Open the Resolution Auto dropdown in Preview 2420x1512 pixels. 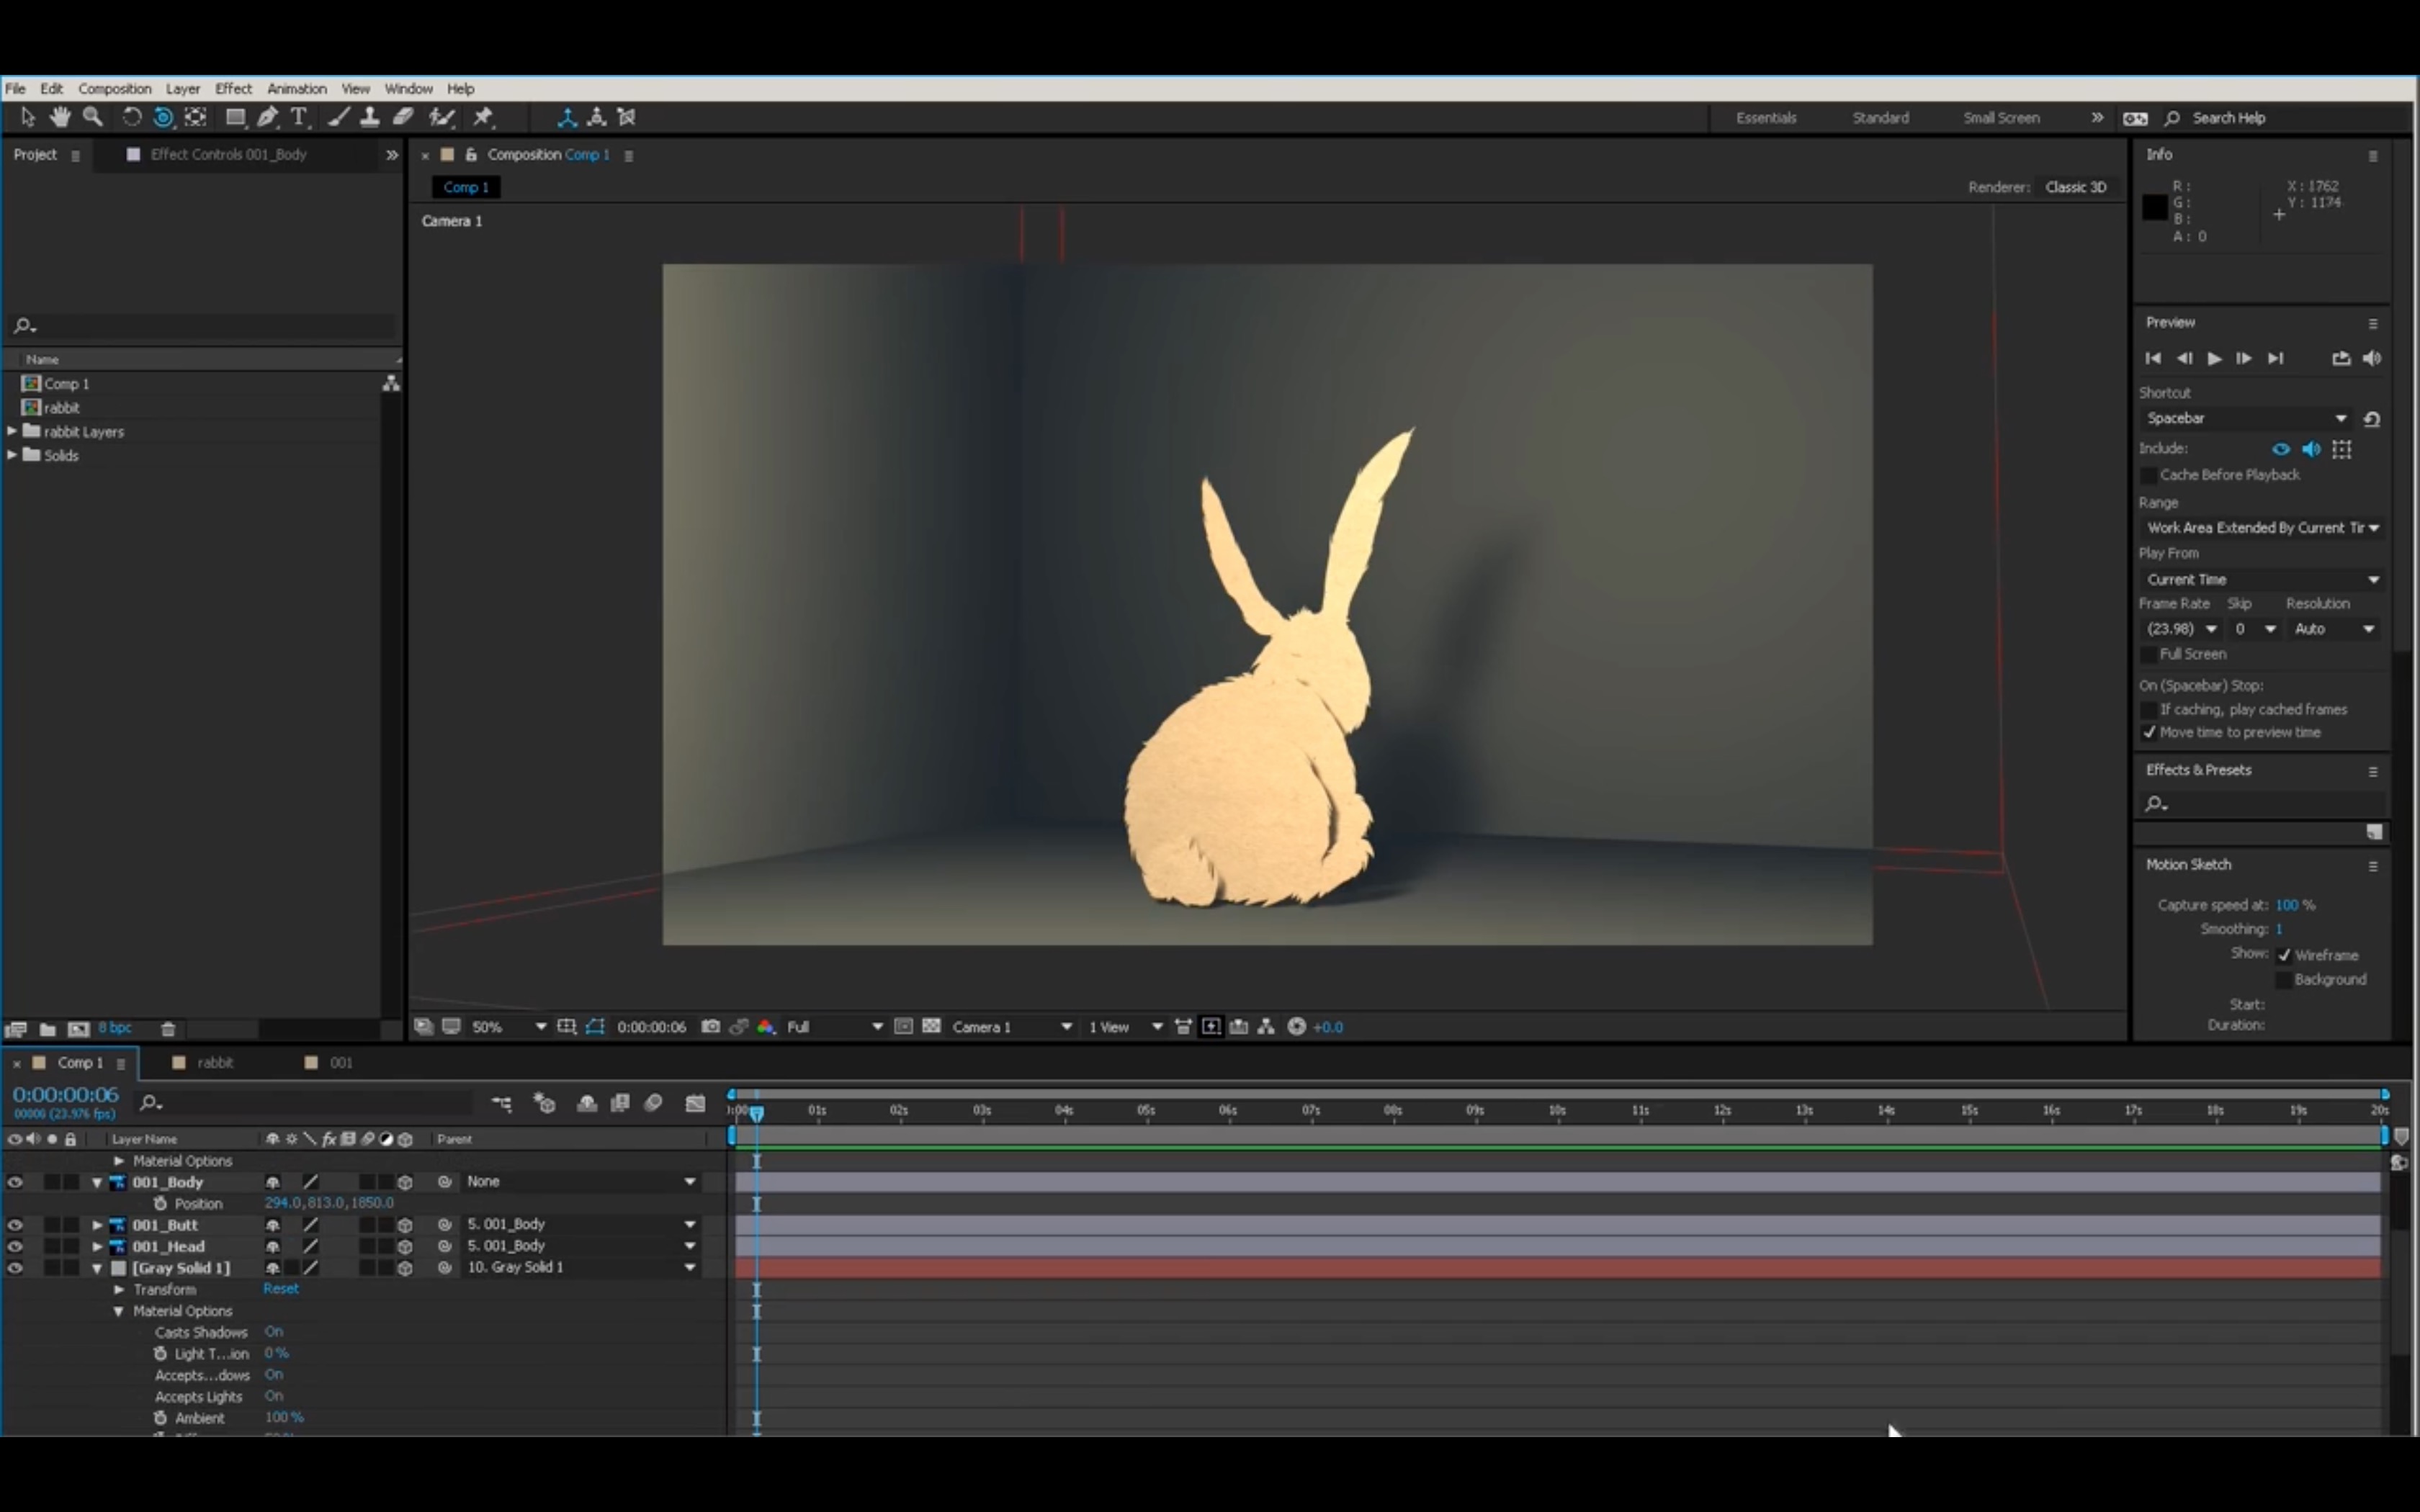click(2333, 628)
